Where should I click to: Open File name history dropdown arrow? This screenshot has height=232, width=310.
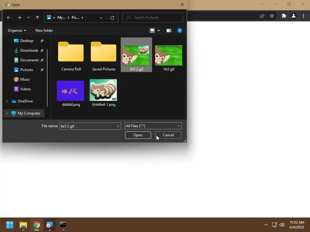(x=118, y=126)
